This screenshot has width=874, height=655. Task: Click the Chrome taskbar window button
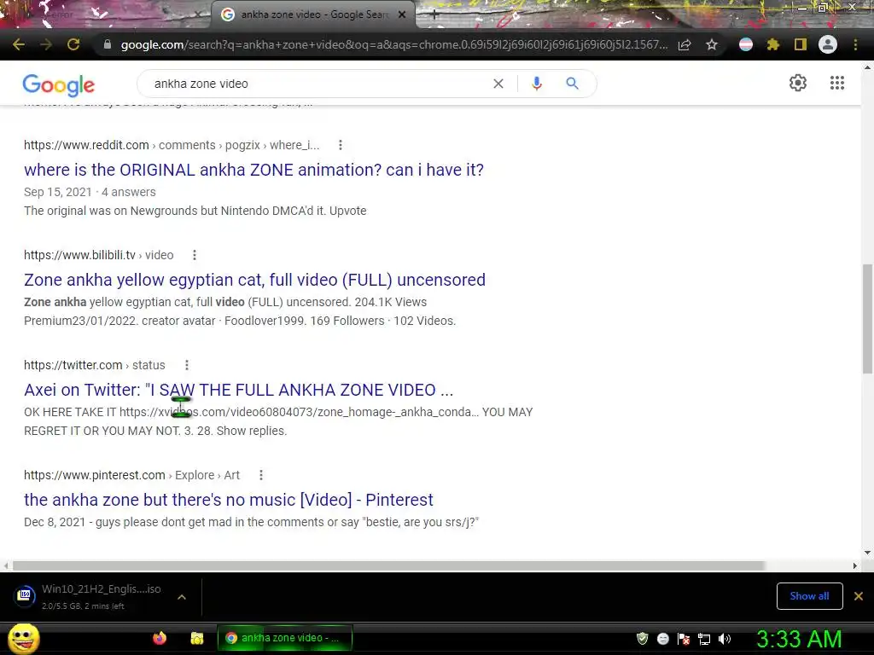point(285,638)
